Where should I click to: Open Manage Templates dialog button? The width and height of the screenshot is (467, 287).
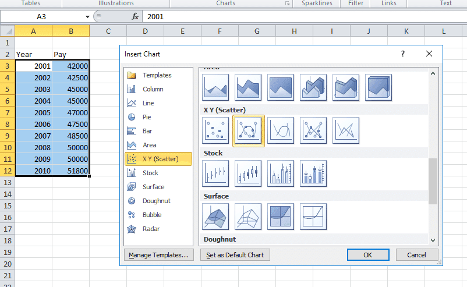pos(159,255)
